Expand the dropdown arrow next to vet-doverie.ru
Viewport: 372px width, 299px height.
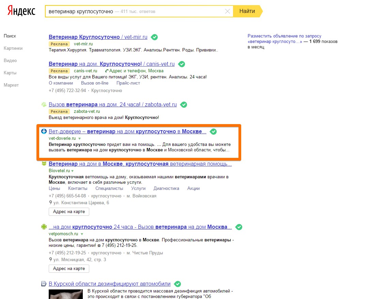[x=79, y=138]
